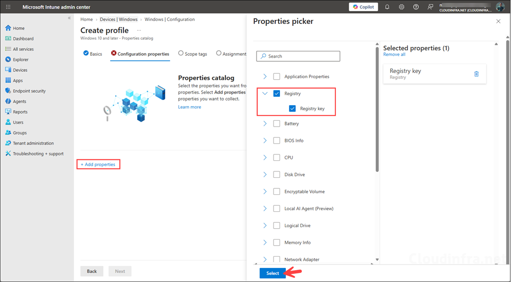Click the Troubleshooting + support icon

(8, 153)
